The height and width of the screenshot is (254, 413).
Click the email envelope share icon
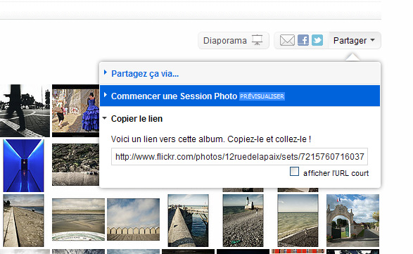(287, 41)
